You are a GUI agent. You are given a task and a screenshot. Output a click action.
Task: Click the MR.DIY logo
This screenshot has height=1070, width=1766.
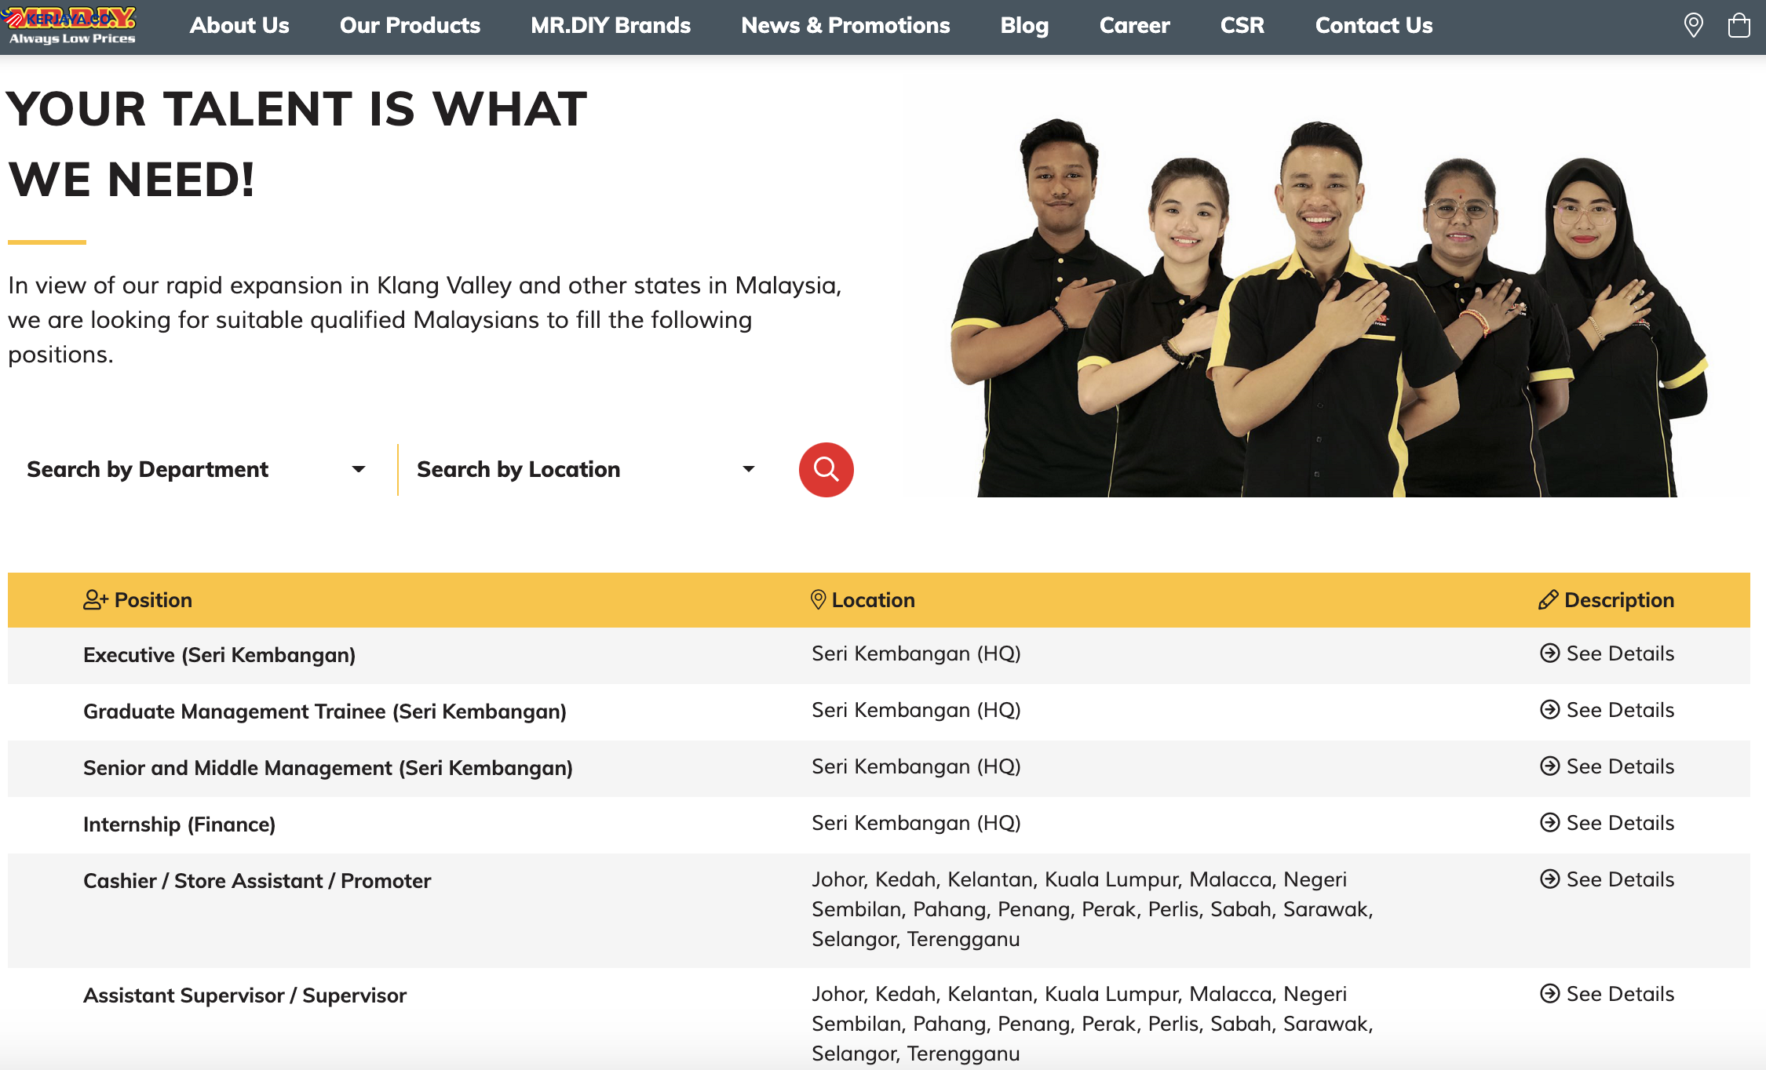pyautogui.click(x=71, y=25)
